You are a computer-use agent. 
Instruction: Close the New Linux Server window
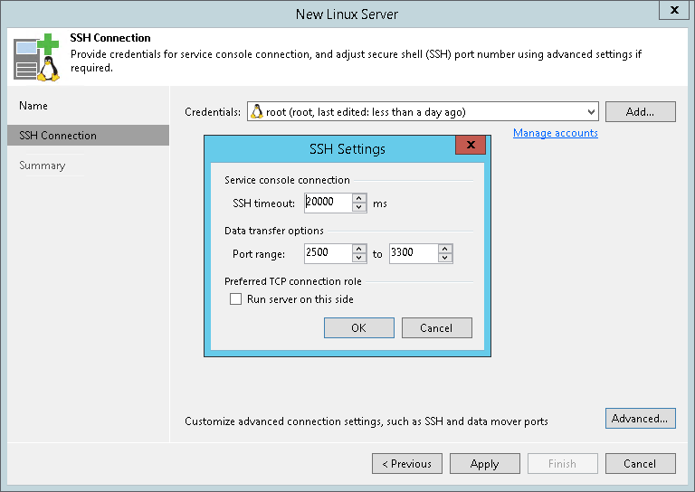click(x=674, y=10)
